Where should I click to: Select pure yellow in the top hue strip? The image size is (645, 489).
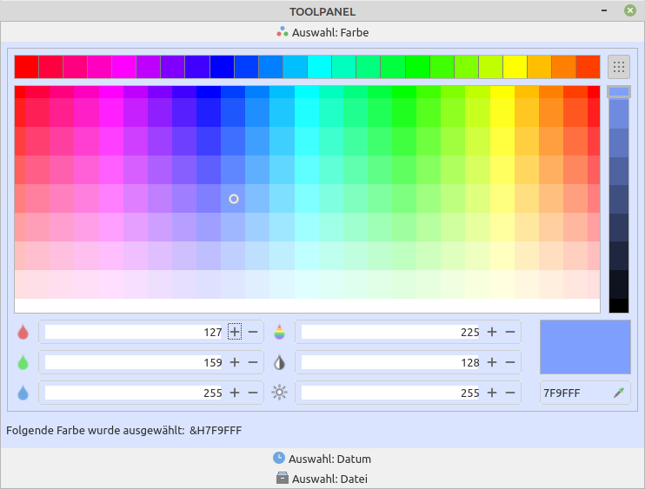(x=515, y=67)
